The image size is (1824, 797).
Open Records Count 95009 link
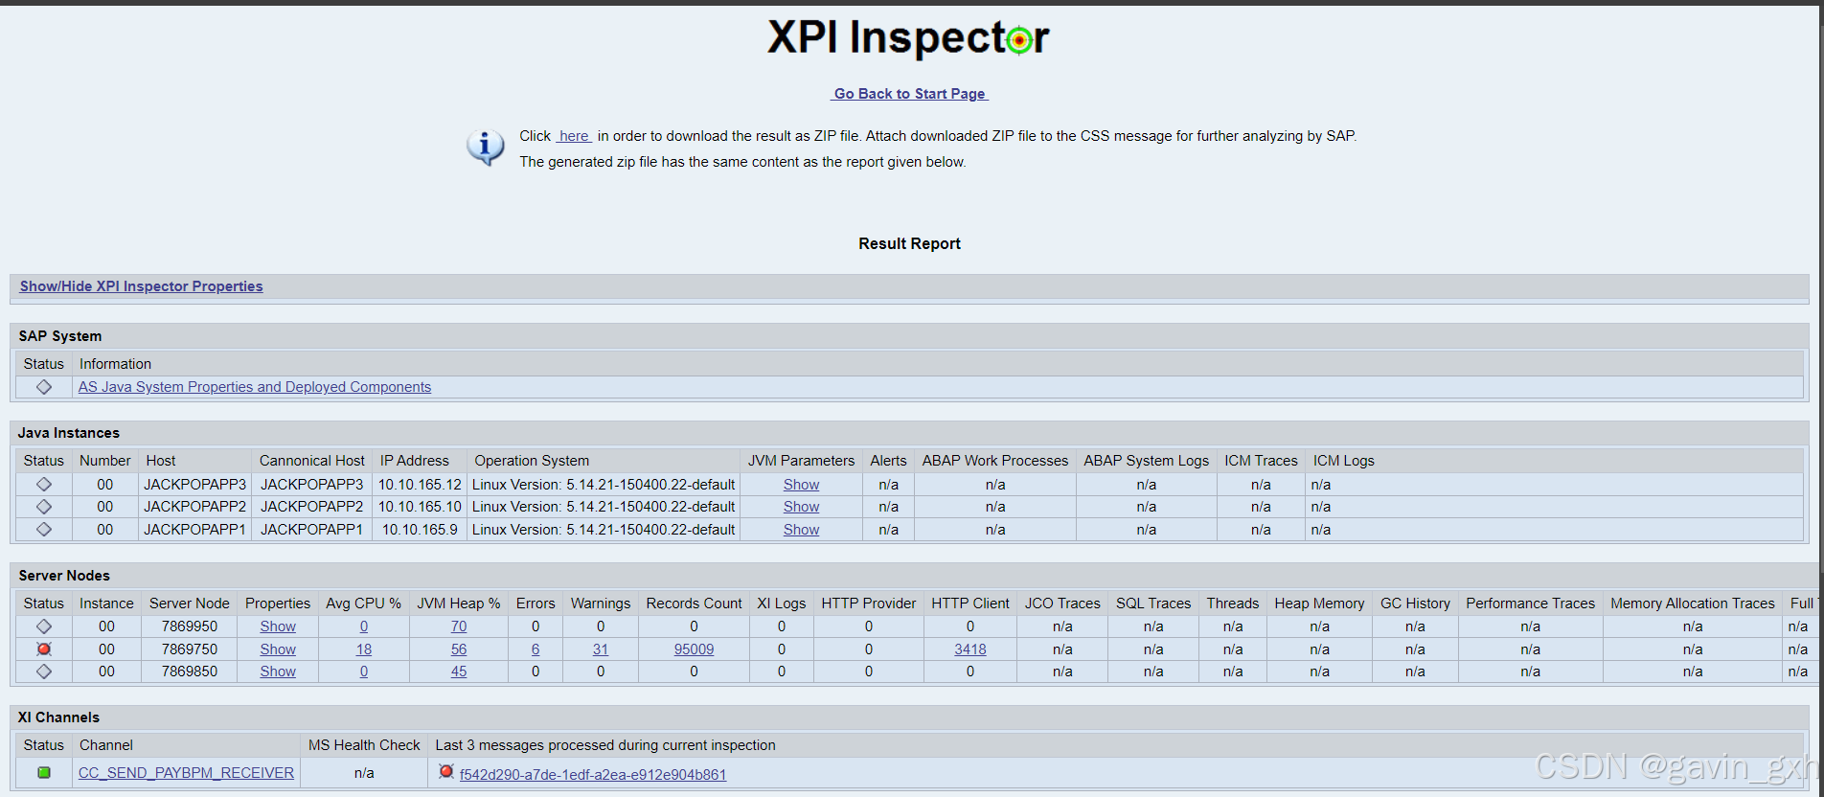click(694, 649)
